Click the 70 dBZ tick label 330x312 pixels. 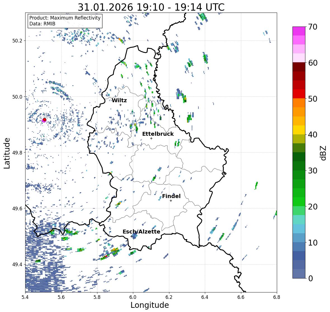pos(313,27)
